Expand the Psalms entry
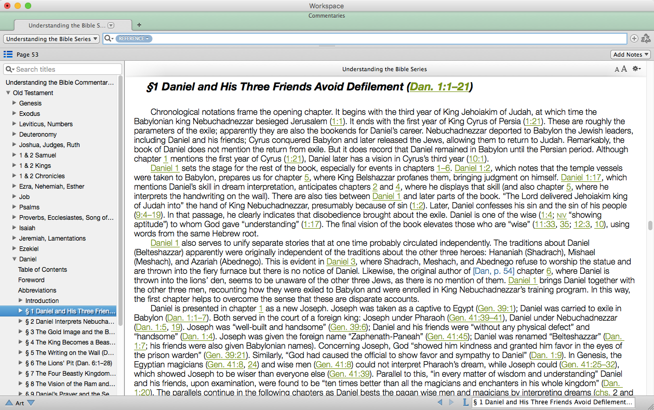This screenshot has width=654, height=410. click(x=15, y=207)
